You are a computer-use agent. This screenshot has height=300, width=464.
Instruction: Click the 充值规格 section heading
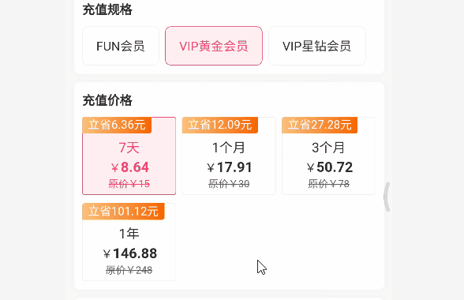point(107,9)
